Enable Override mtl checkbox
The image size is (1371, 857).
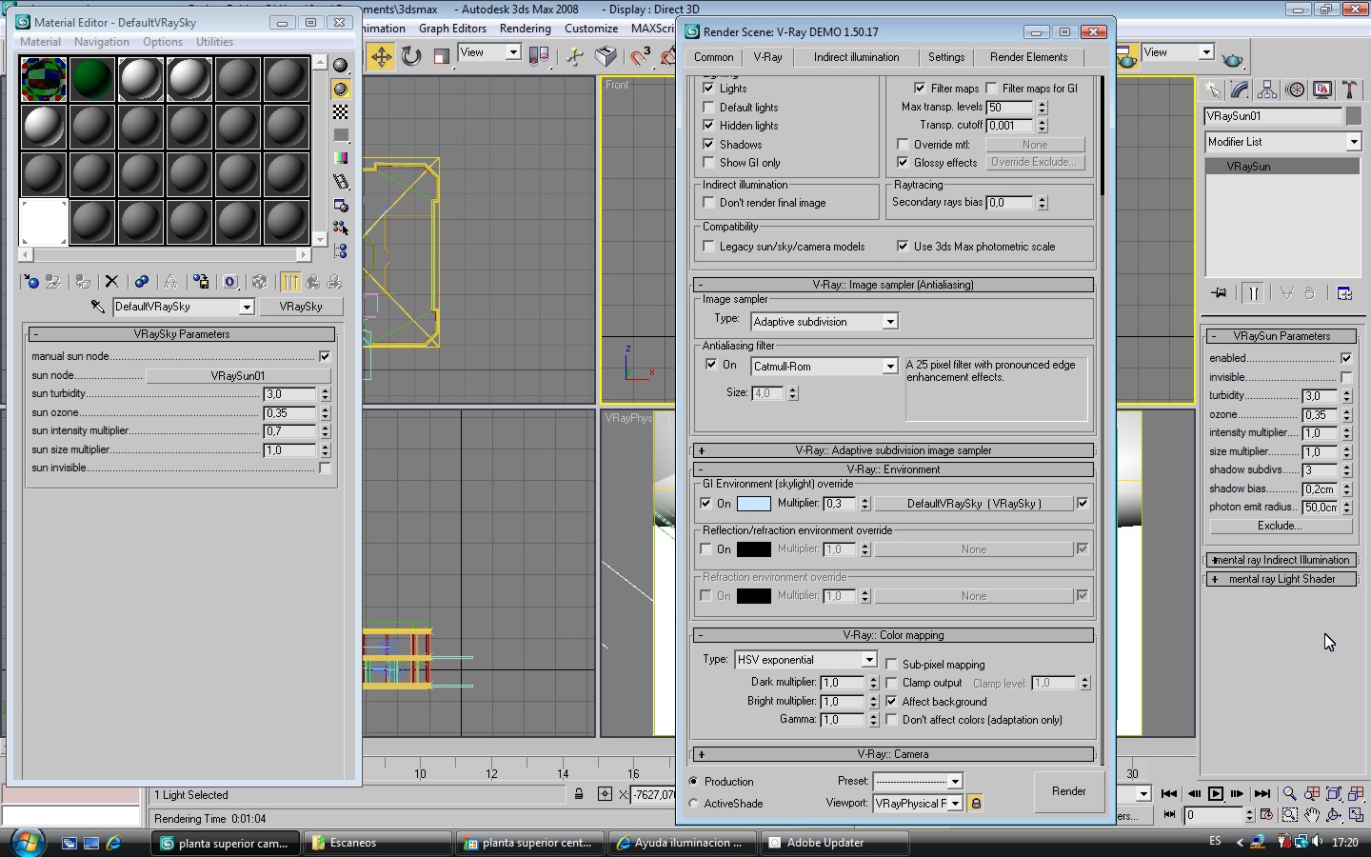pos(903,144)
